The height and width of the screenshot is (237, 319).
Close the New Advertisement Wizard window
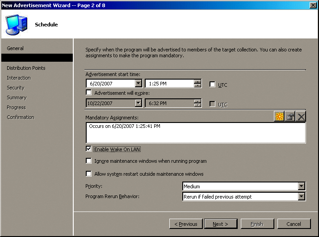313,5
